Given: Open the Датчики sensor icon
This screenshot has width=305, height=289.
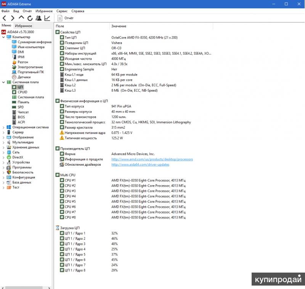Looking at the screenshot, I should point(14,77).
